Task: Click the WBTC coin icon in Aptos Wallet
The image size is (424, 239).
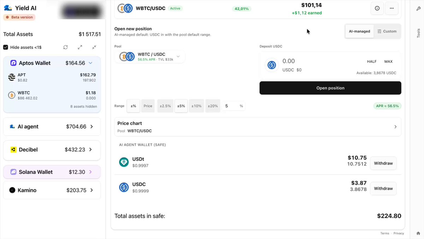Action: pyautogui.click(x=12, y=95)
